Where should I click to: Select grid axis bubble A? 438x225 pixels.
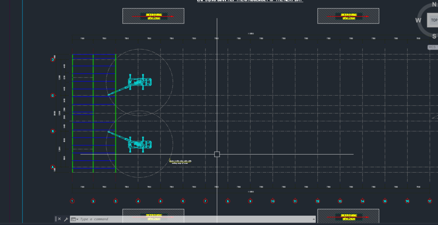click(53, 167)
